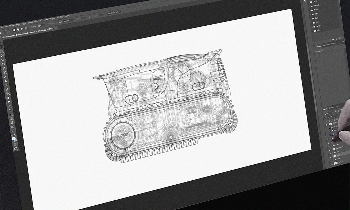Select the Brush tool
Viewport: 350px width, 210px height.
pyautogui.click(x=5, y=77)
